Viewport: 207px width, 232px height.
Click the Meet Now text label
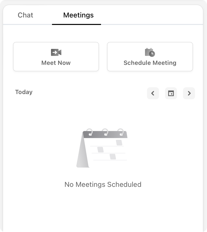tap(56, 63)
